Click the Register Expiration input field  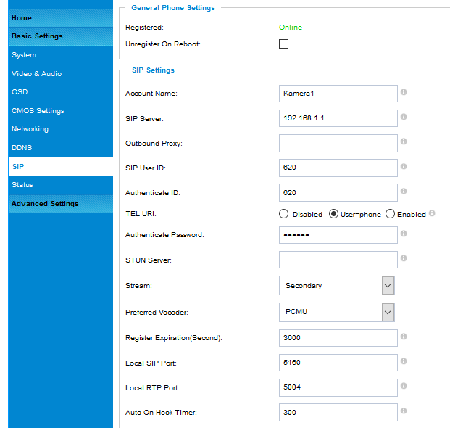[338, 338]
